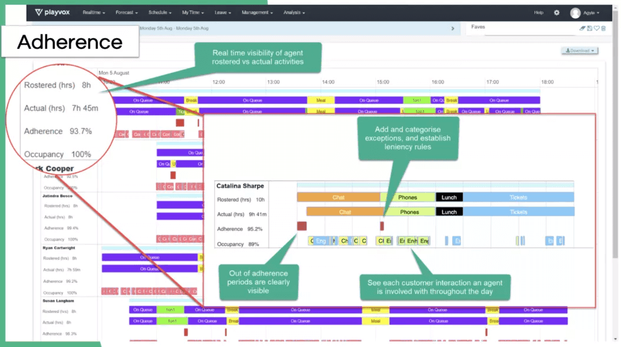Open the Schedule menu
This screenshot has height=347, width=621.
[160, 13]
